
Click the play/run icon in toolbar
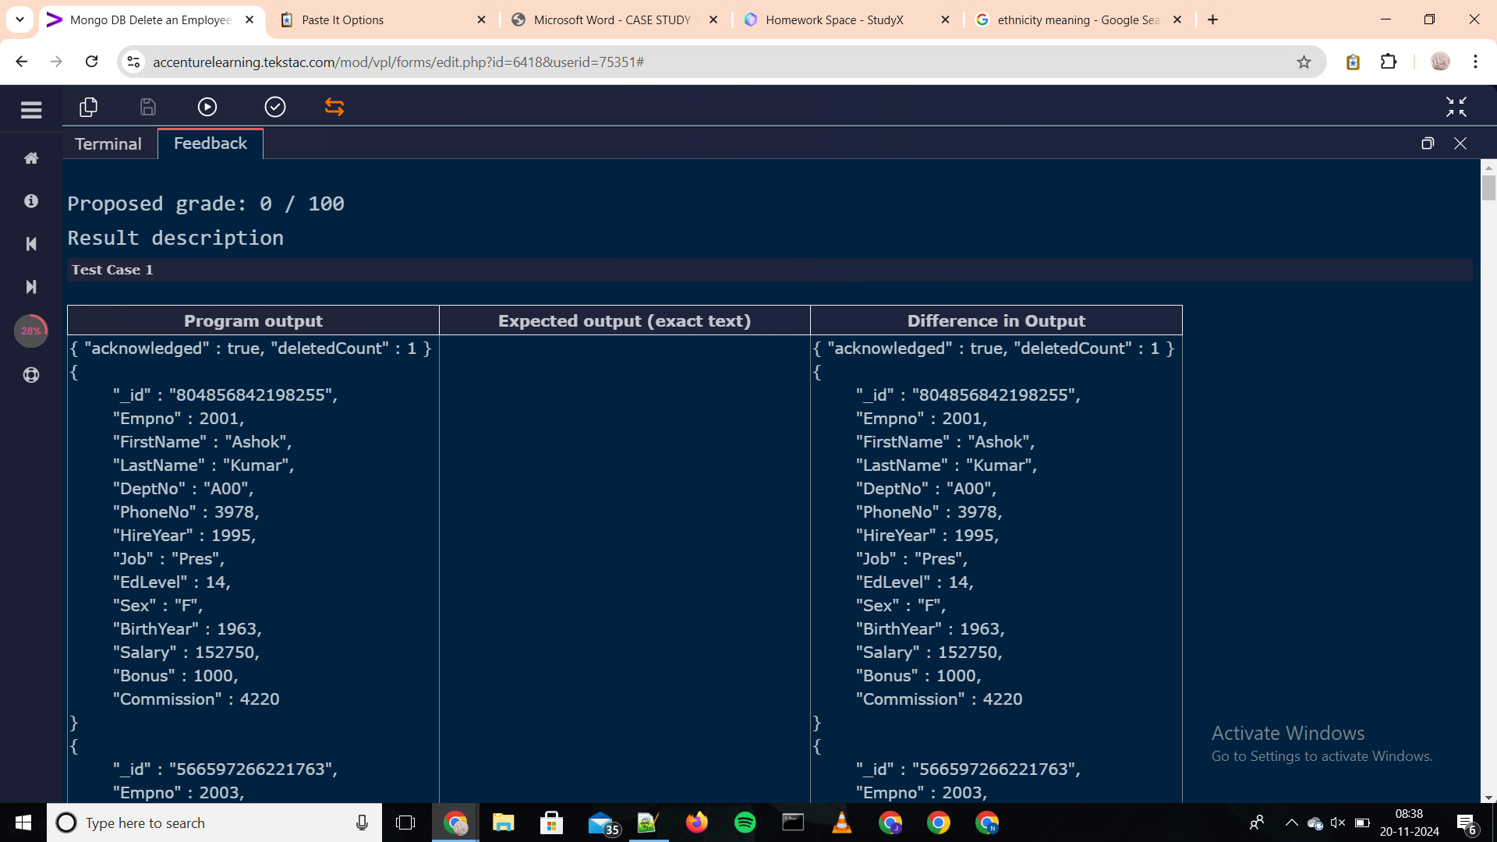[207, 107]
